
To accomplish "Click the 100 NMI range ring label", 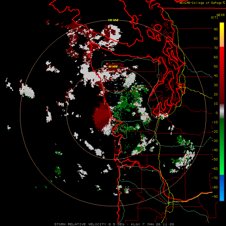I will tap(113, 20).
